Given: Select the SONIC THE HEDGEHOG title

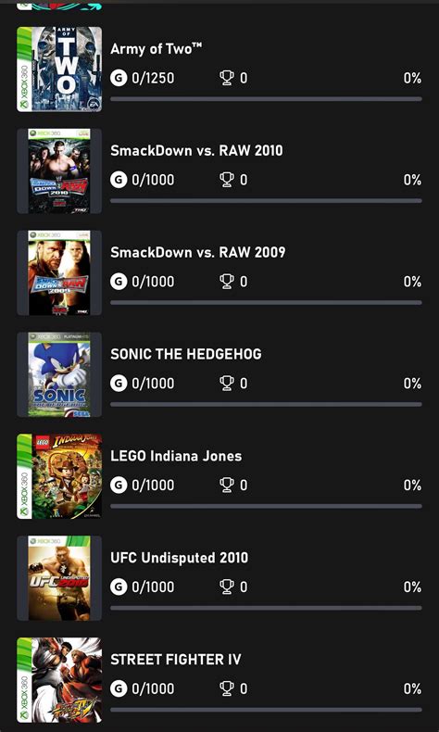Looking at the screenshot, I should point(185,354).
